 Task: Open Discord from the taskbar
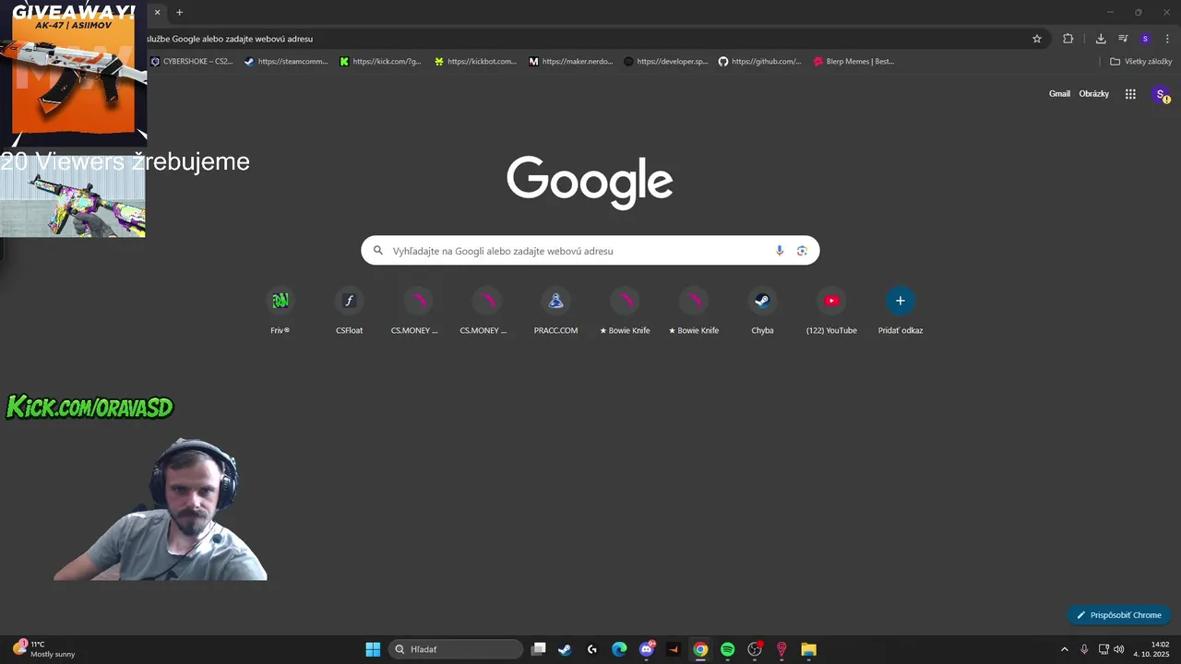(x=647, y=649)
